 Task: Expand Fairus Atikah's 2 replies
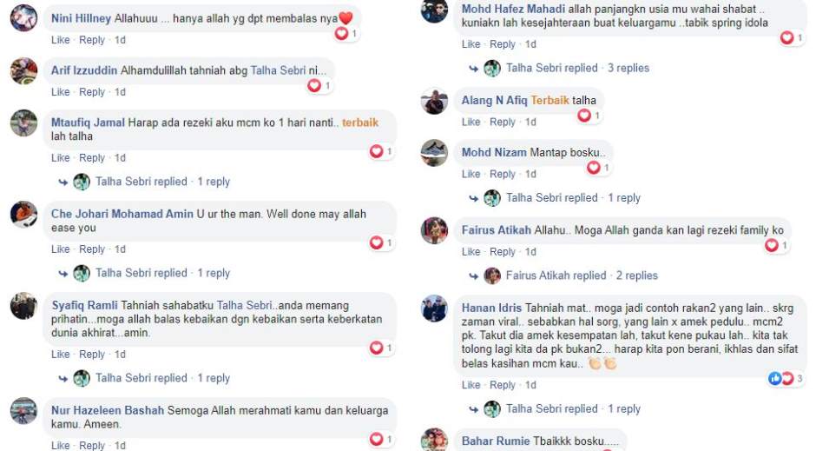636,275
